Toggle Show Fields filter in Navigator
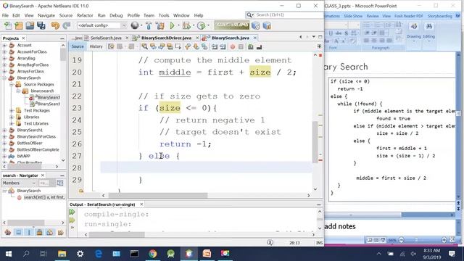Image resolution: width=464 pixels, height=261 pixels. [18, 232]
